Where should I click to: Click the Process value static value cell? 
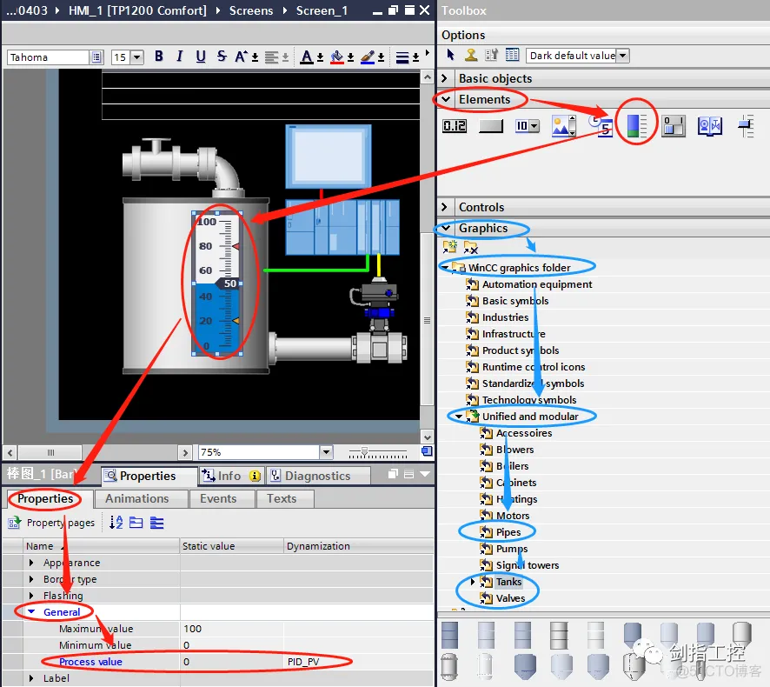(231, 662)
